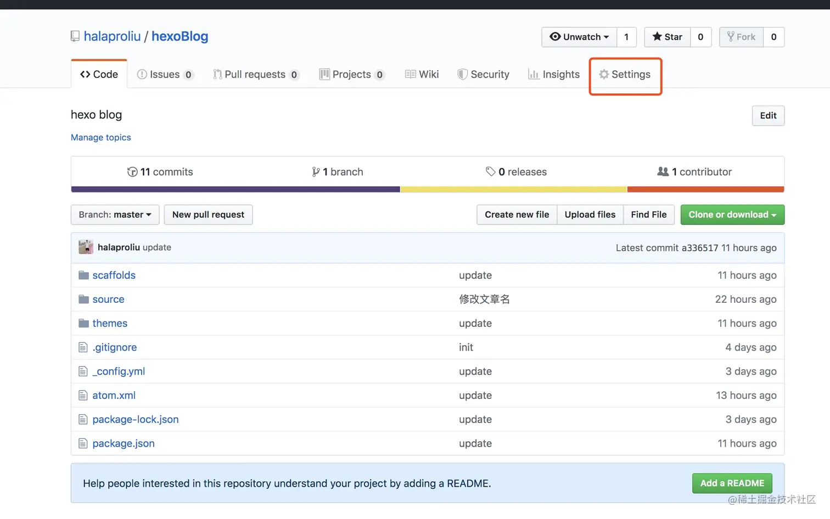Open the scaffolds folder name
This screenshot has height=519, width=830.
click(x=114, y=275)
